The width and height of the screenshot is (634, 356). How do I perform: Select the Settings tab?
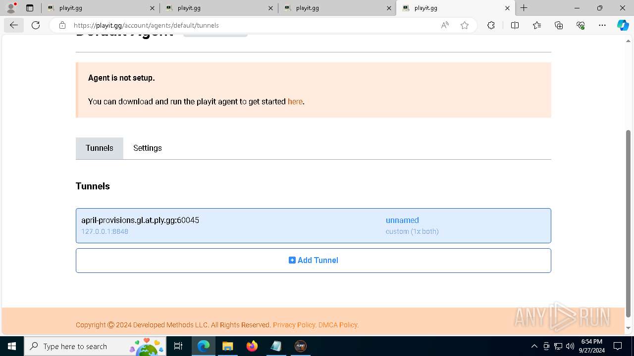[x=148, y=148]
